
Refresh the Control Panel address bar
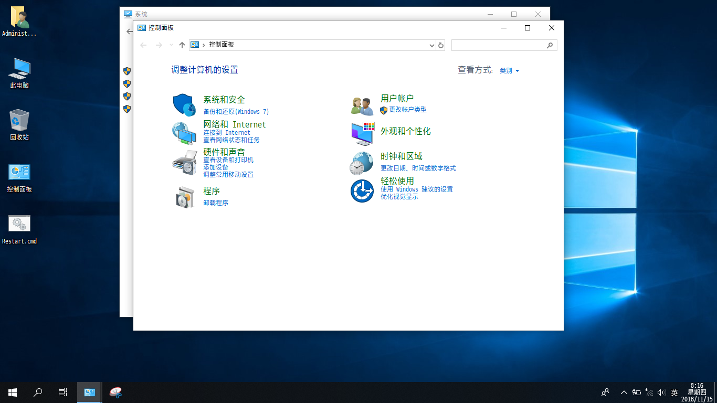coord(441,46)
